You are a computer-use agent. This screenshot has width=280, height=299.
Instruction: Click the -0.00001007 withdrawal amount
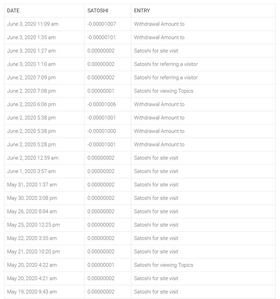(101, 24)
